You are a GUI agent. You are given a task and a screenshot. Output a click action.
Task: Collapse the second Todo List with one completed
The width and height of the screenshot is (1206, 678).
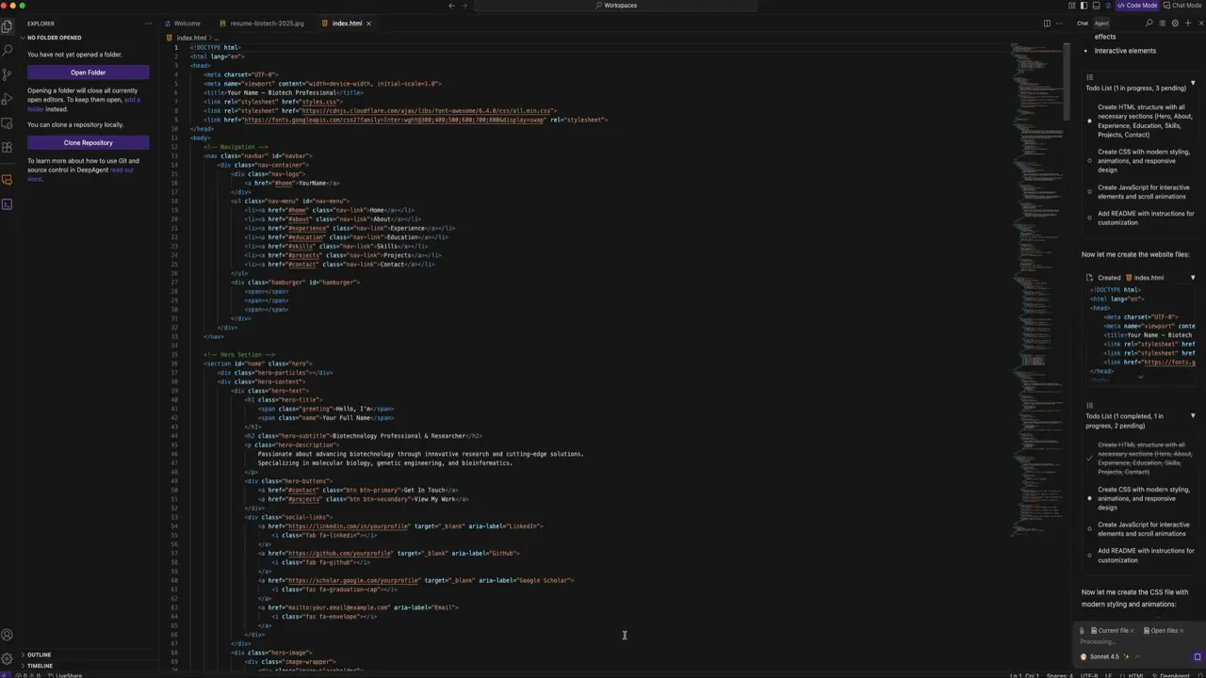click(1193, 416)
